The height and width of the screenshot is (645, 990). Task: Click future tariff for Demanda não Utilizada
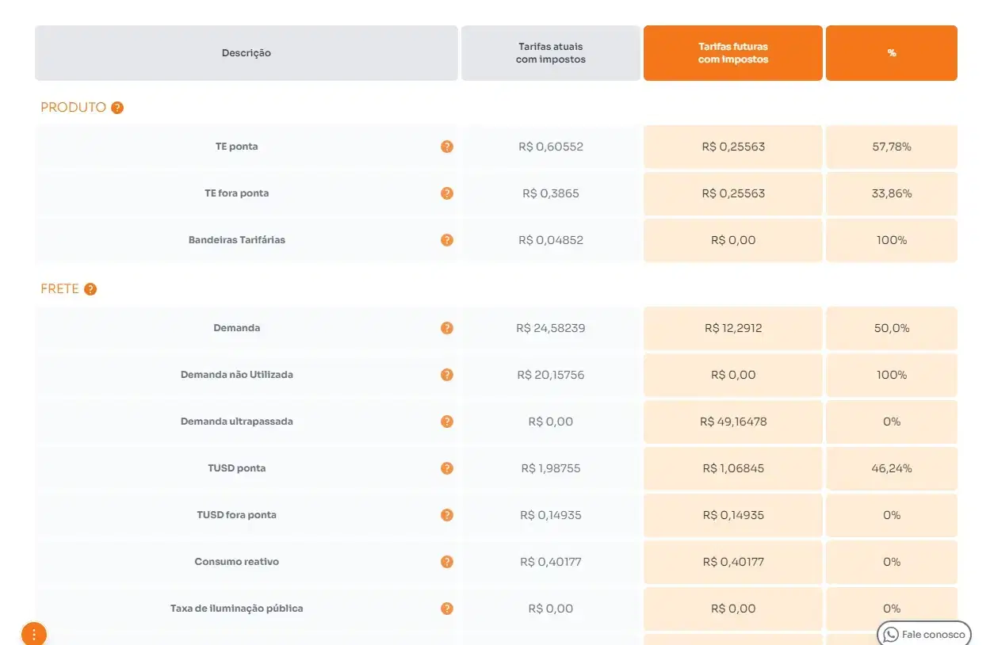(x=733, y=375)
